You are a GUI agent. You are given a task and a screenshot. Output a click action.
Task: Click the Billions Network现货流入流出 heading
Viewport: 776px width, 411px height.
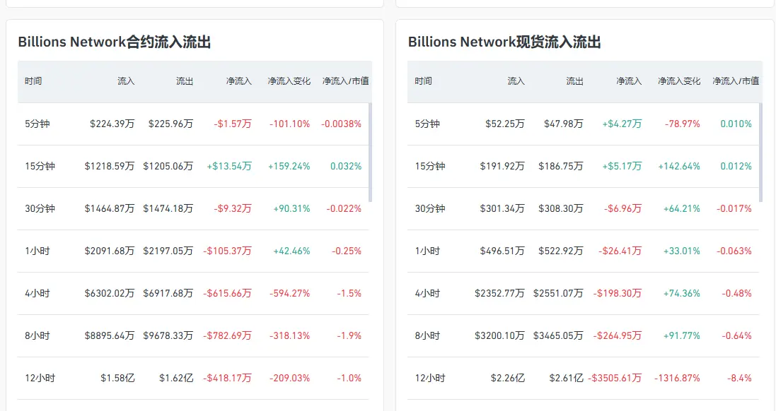click(x=504, y=42)
